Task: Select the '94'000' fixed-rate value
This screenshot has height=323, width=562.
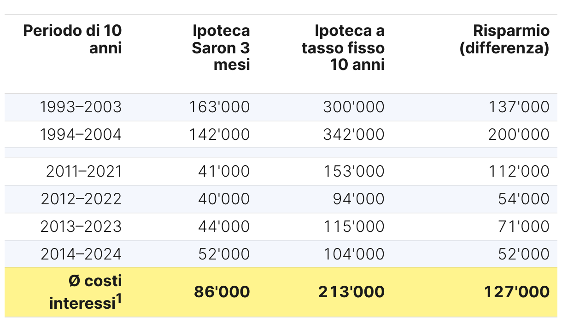Action: [x=359, y=199]
